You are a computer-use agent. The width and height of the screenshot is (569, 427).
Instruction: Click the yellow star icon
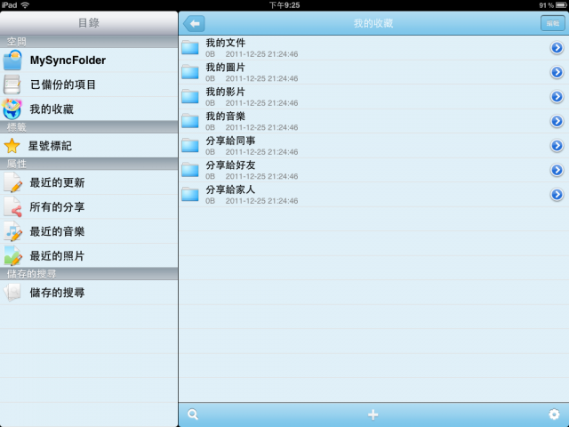(x=12, y=146)
